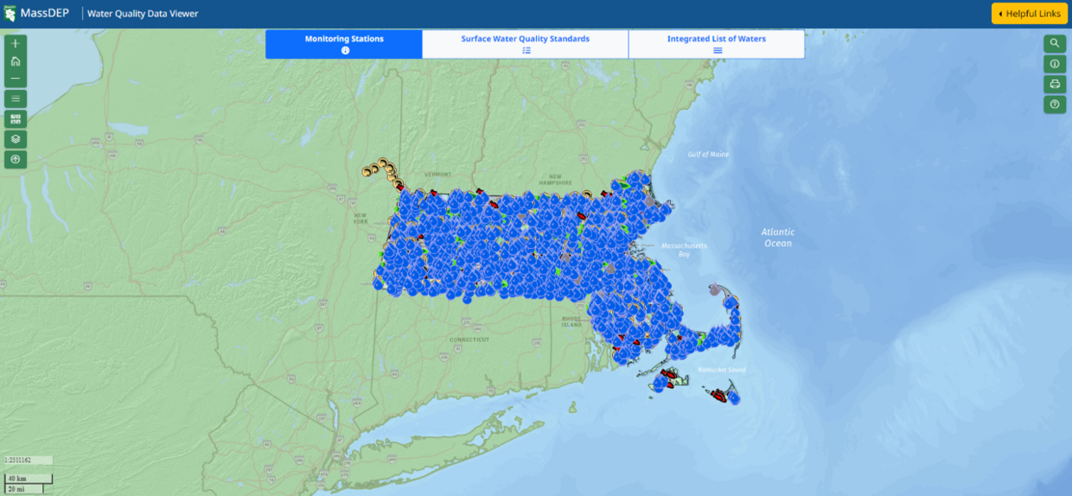Viewport: 1072px width, 496px height.
Task: Expand the Helpful Links dropdown
Action: (1029, 14)
